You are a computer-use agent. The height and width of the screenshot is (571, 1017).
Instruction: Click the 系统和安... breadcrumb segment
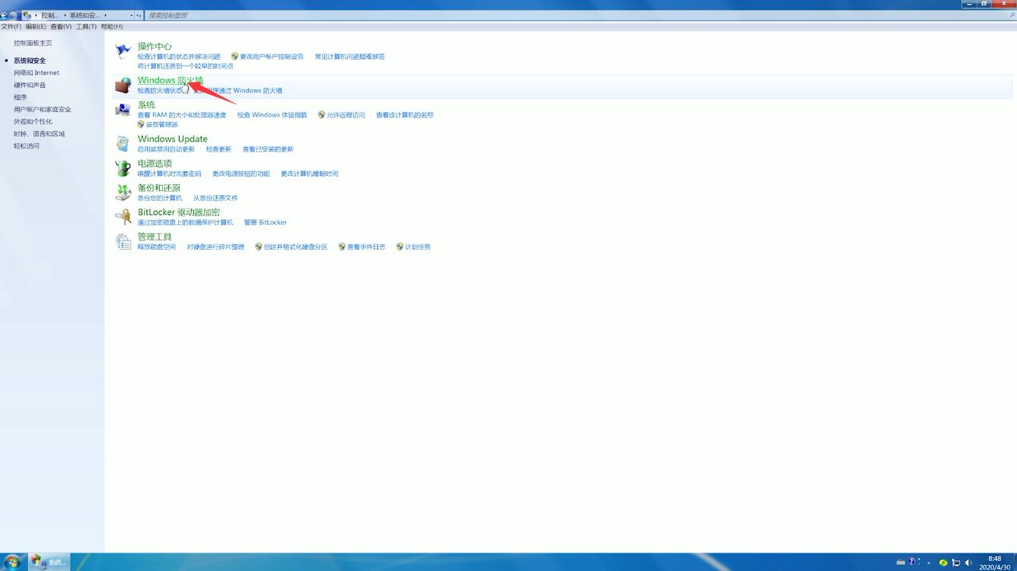[85, 15]
